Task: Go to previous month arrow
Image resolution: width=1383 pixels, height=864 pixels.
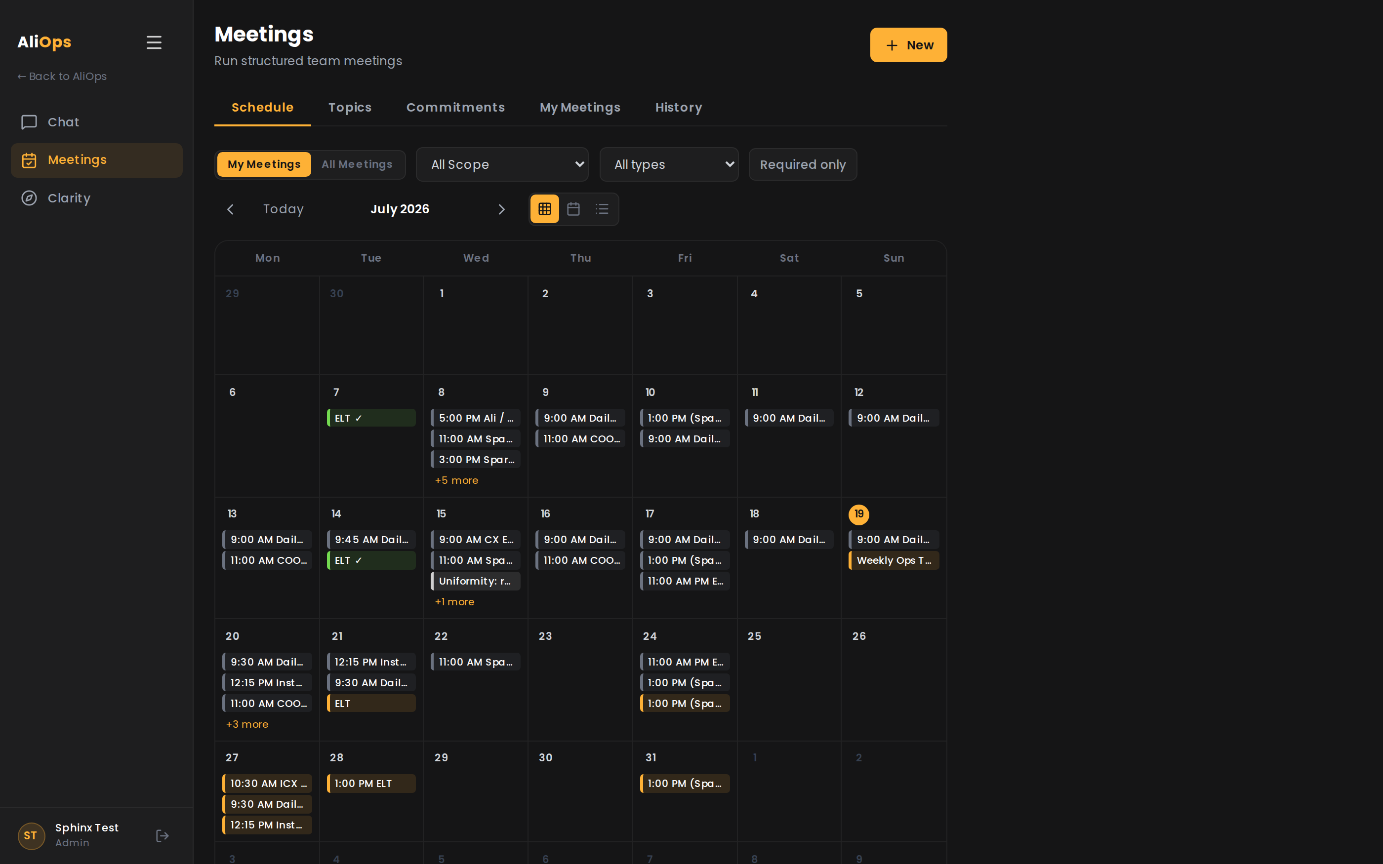Action: click(230, 210)
